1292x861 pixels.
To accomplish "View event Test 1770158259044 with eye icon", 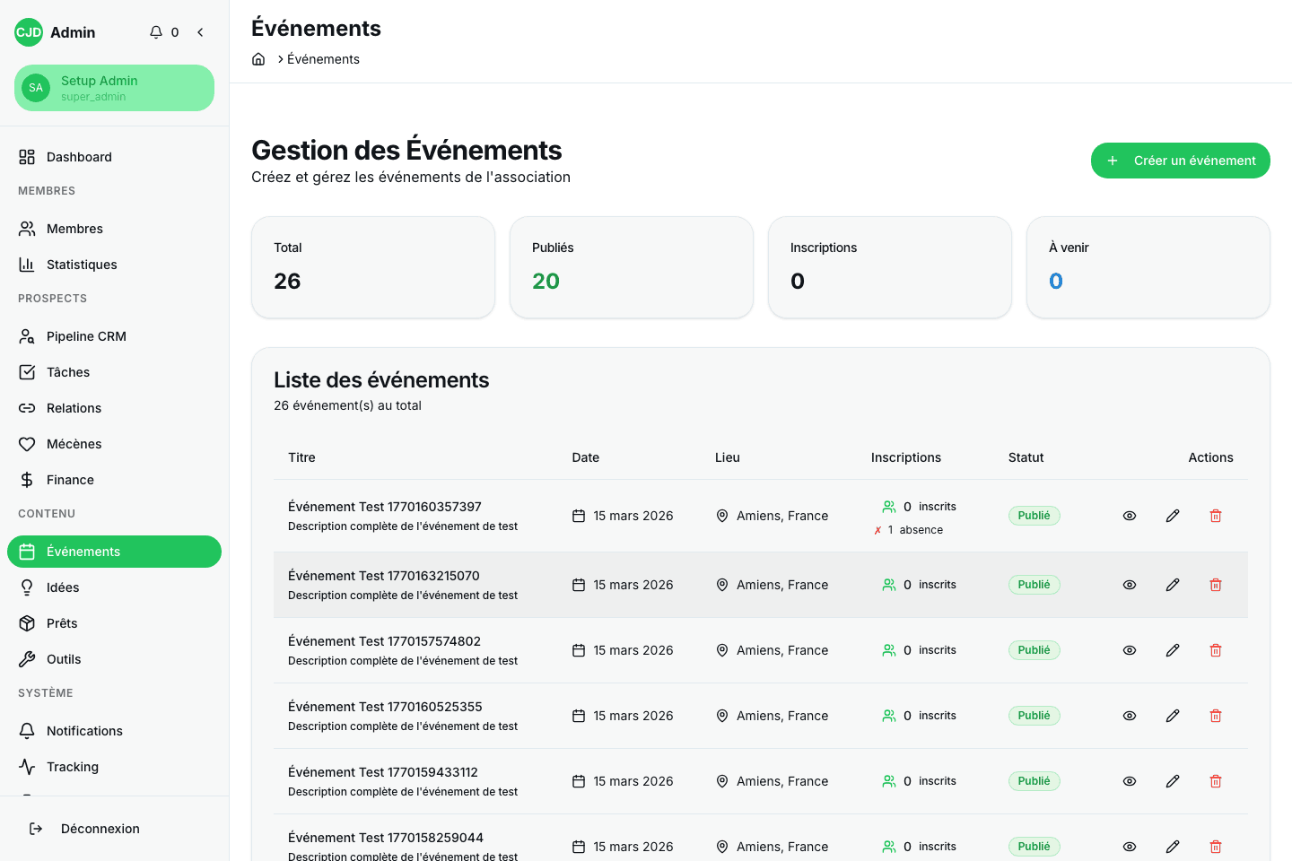I will [x=1130, y=847].
